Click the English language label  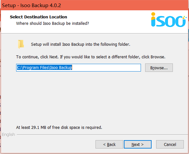[8, 134]
